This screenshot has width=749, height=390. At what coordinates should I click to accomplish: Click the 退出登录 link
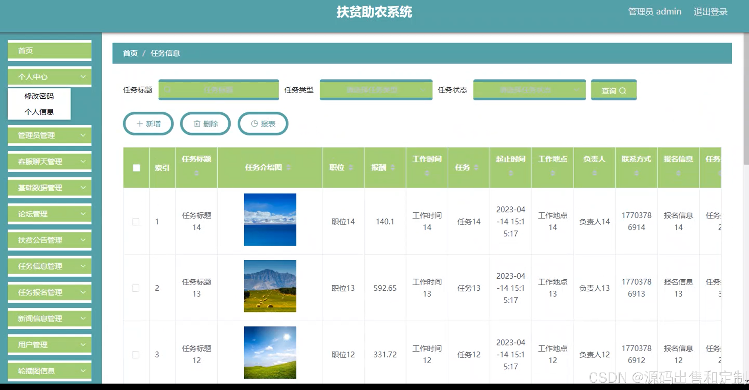click(710, 12)
